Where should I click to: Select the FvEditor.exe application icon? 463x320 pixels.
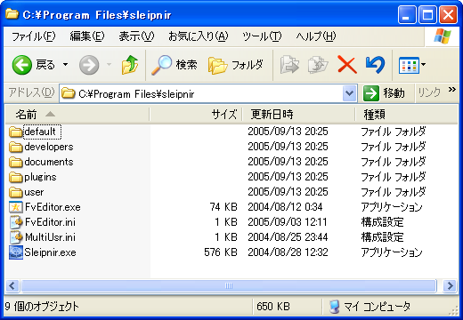coord(16,207)
